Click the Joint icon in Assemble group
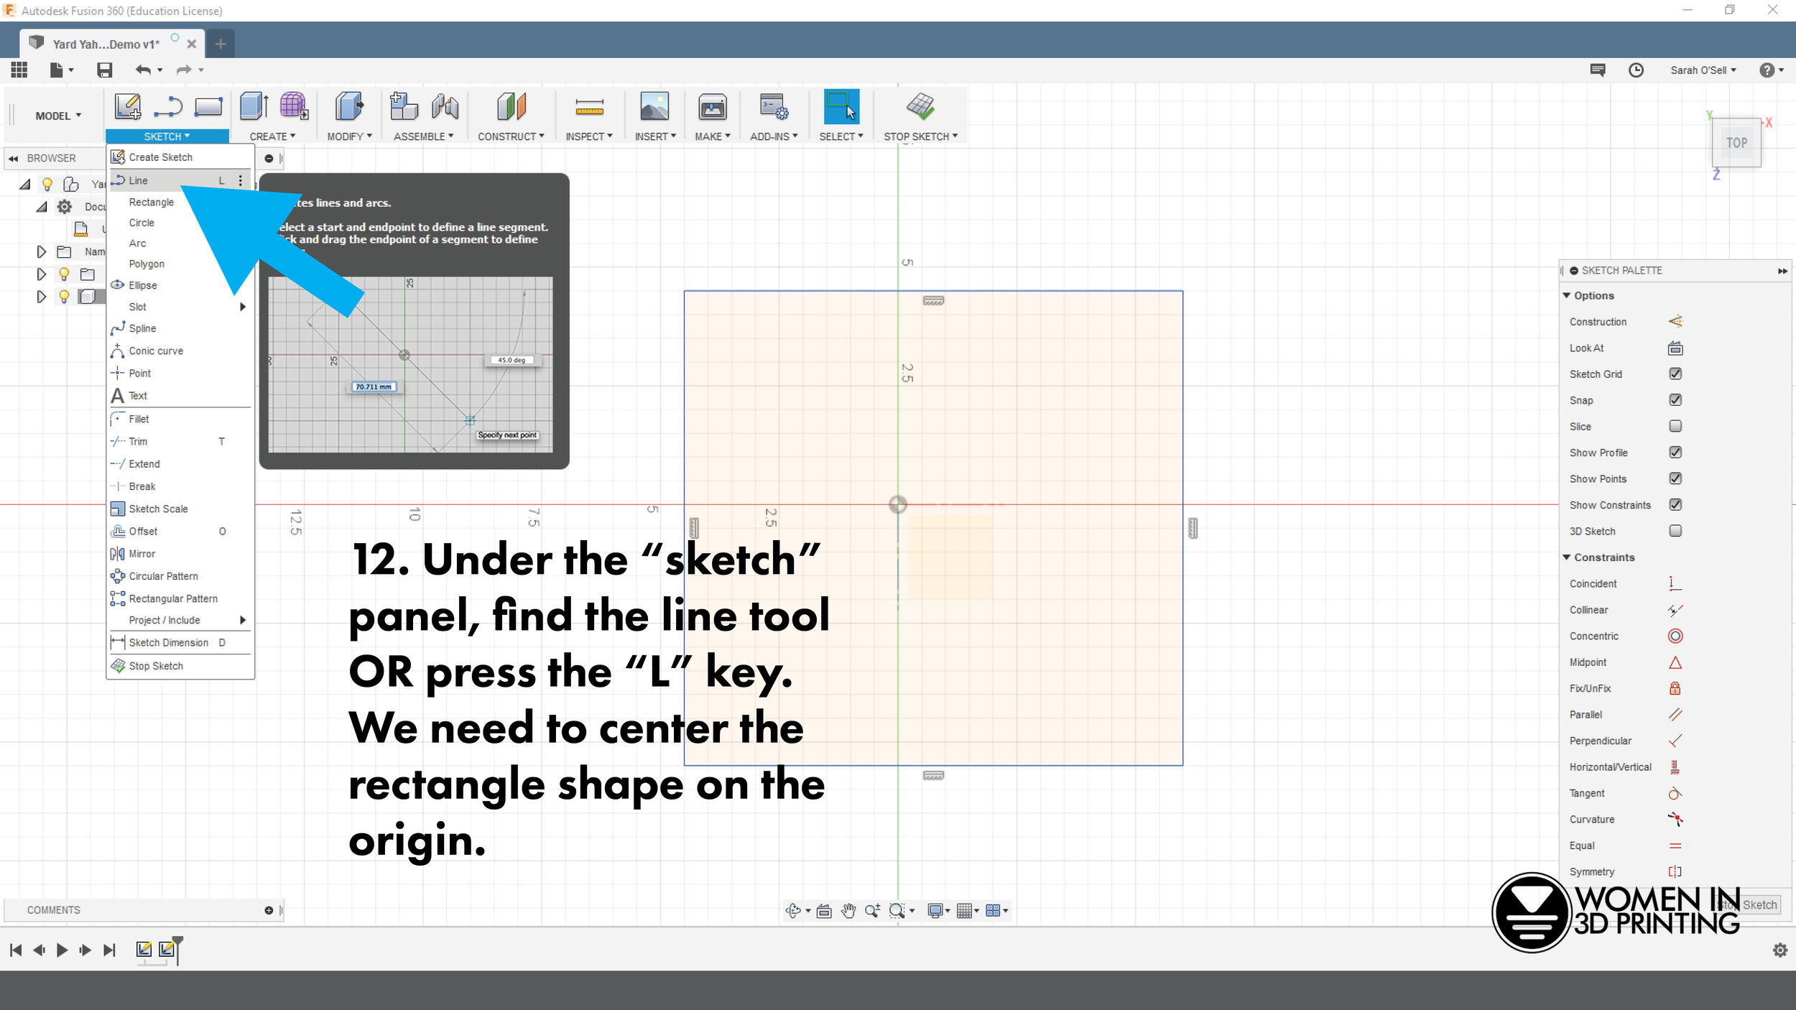Image resolution: width=1796 pixels, height=1010 pixels. coord(445,106)
